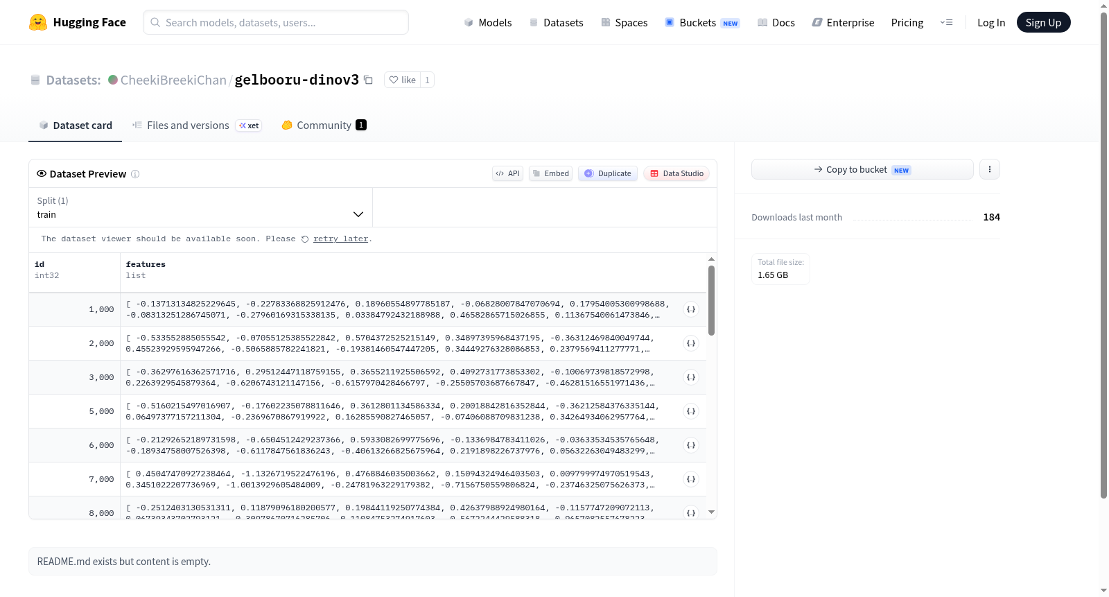This screenshot has height=597, width=1109.
Task: Open Buckets in the top navigation
Action: point(702,22)
